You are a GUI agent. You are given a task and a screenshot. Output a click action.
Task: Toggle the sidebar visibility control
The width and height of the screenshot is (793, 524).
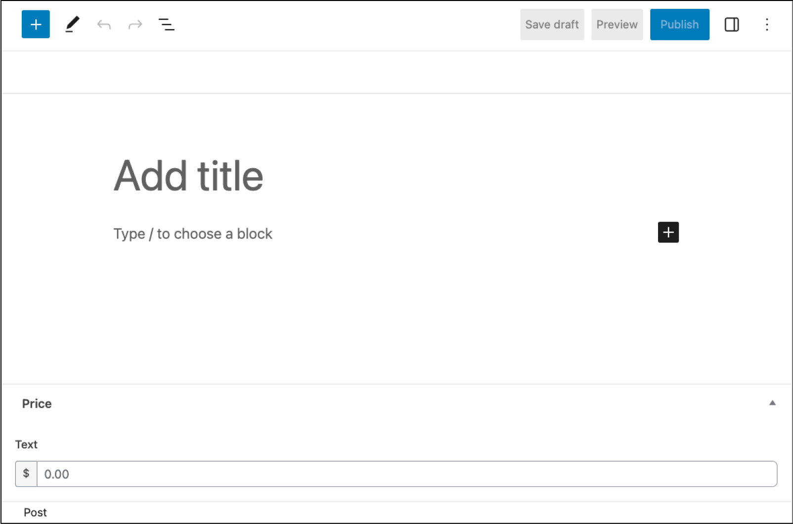pyautogui.click(x=732, y=24)
